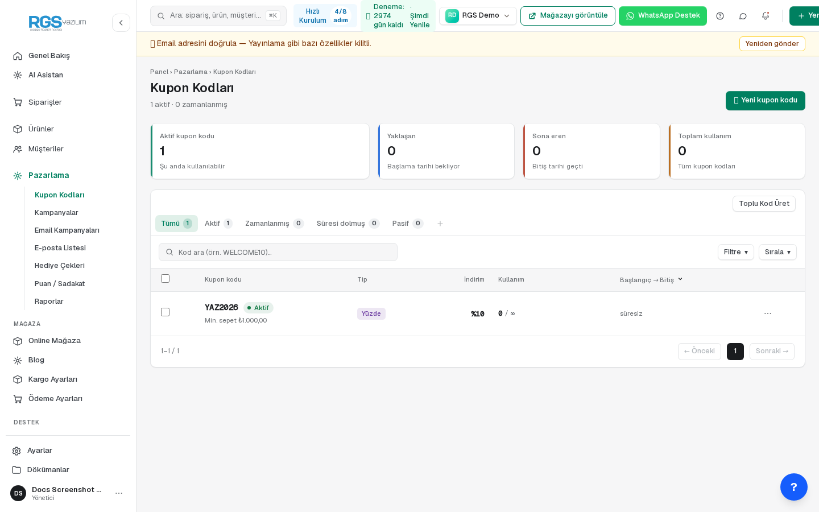Viewport: 819px width, 512px height.
Task: Open Kampanyalar in the sidebar
Action: click(56, 213)
